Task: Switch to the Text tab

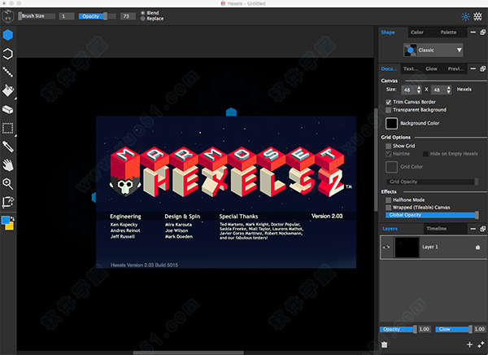Action: coord(411,68)
